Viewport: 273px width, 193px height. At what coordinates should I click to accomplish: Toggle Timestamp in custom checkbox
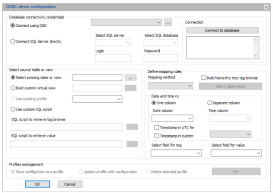point(157,136)
